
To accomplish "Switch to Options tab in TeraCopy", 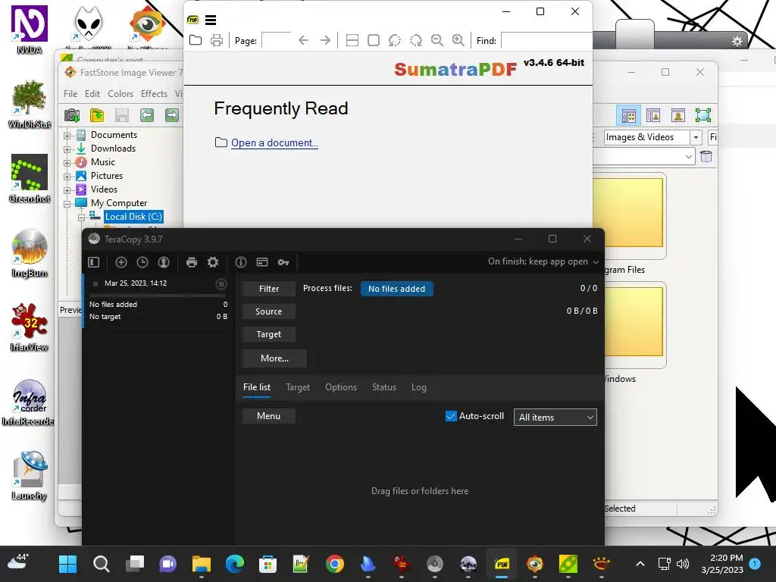I will pyautogui.click(x=341, y=387).
